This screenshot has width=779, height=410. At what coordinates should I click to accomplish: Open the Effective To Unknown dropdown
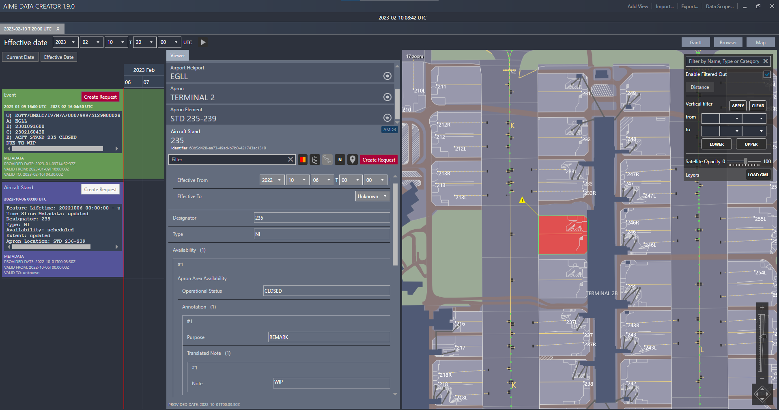point(372,196)
